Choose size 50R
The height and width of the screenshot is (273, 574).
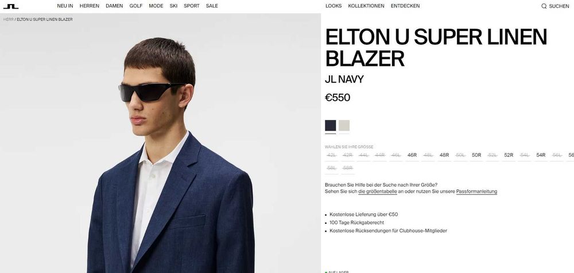click(x=476, y=155)
